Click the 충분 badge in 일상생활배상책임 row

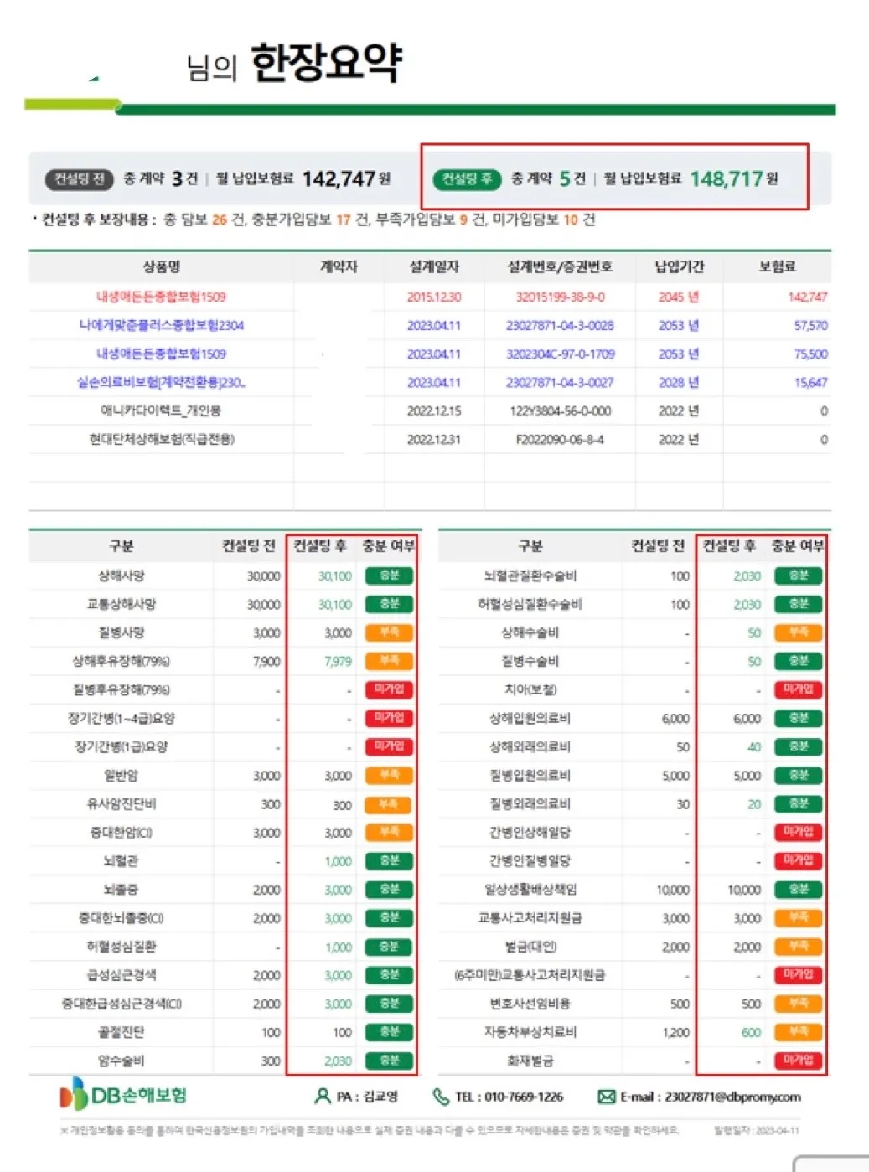(x=798, y=889)
